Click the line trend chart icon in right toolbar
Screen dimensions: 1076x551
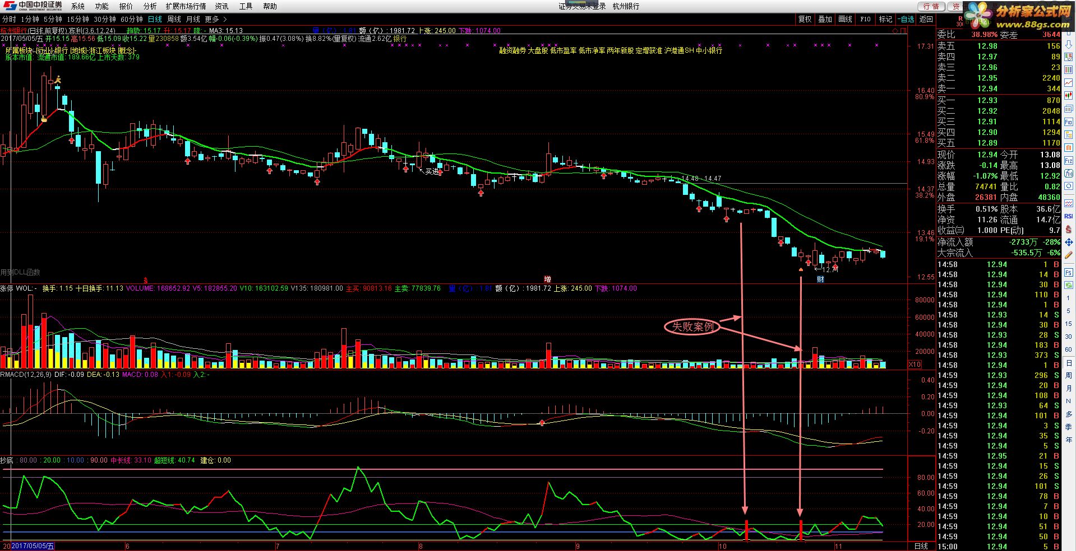click(x=1069, y=83)
